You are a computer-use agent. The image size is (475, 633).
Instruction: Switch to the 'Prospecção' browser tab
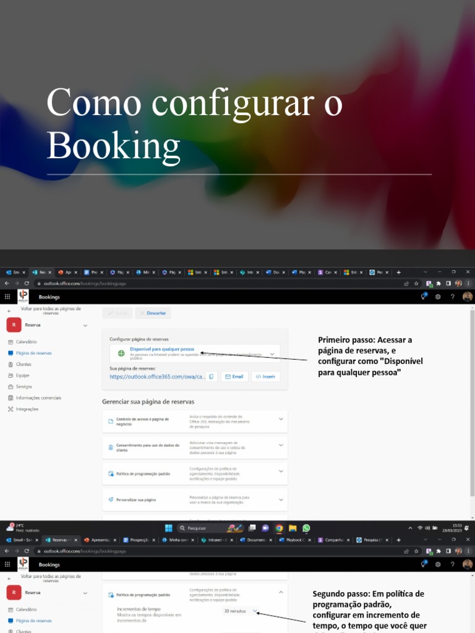pos(140,540)
